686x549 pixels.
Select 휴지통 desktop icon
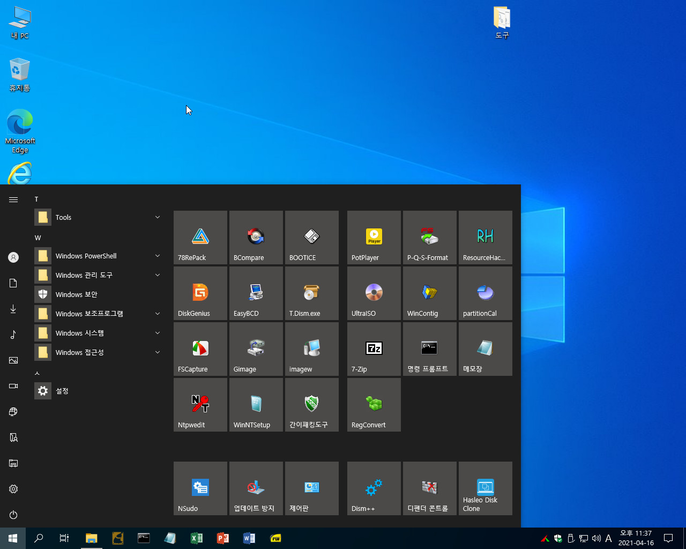(20, 75)
